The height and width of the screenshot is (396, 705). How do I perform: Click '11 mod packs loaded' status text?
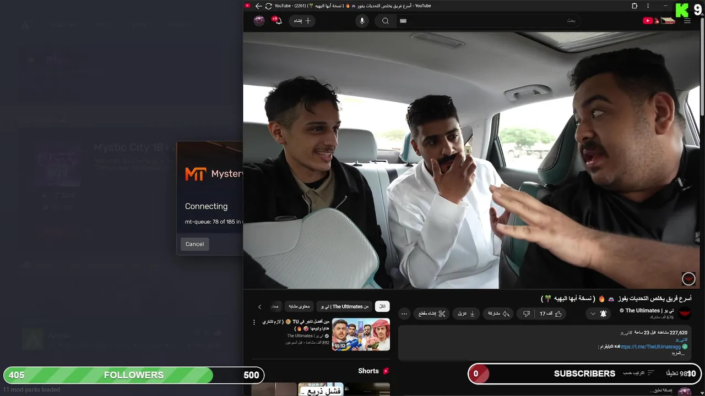(x=31, y=389)
